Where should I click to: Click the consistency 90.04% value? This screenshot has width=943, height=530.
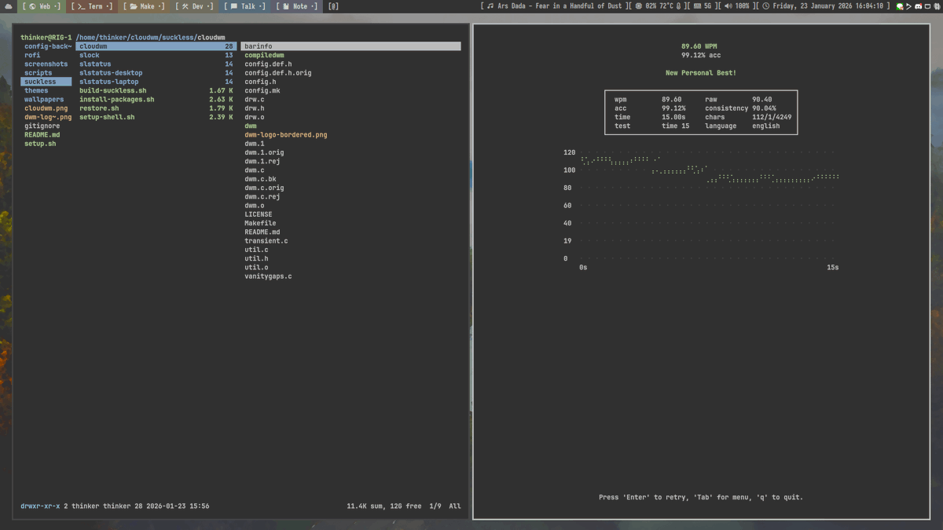point(764,108)
